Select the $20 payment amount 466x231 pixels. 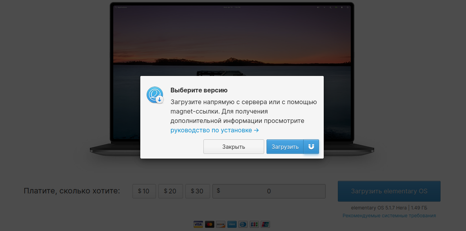coord(170,191)
